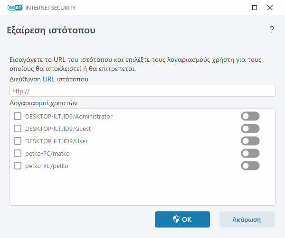Screen dimensions: 285x238
Task: Click the website URL input field
Action: point(142,91)
